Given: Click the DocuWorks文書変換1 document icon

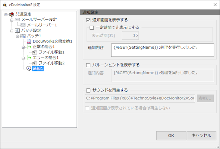Looking at the screenshot, I should [x=29, y=41].
